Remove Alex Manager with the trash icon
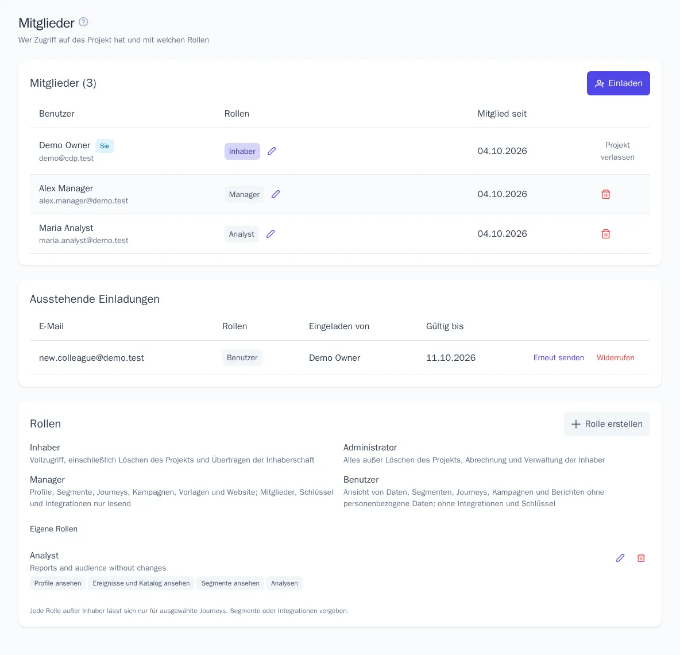 [606, 194]
